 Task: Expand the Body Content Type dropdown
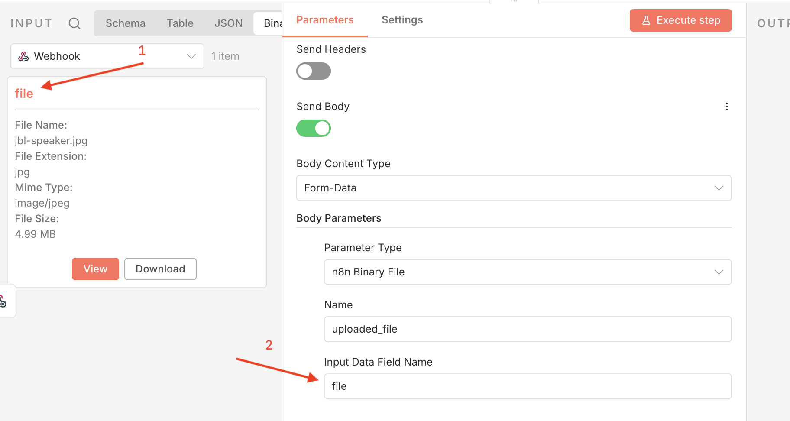point(514,188)
